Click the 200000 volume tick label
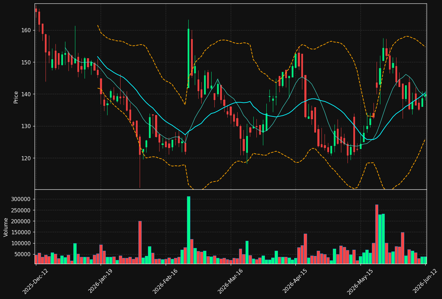Screen dimensions: 442x299 pos(22,221)
